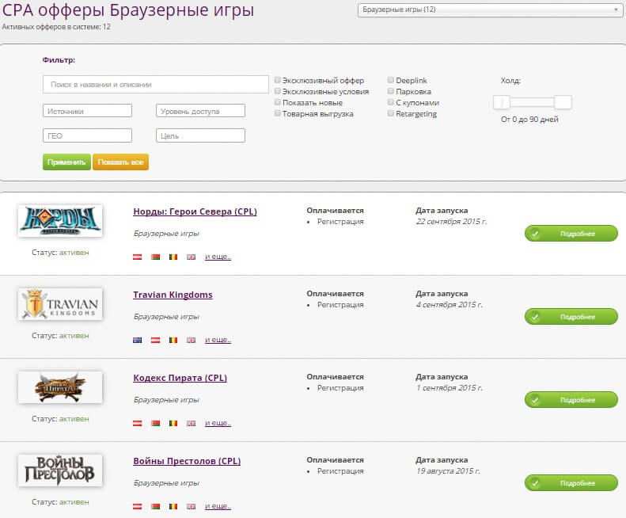This screenshot has width=626, height=518.
Task: Open the Уровень доступа filter dropdown
Action: (200, 111)
